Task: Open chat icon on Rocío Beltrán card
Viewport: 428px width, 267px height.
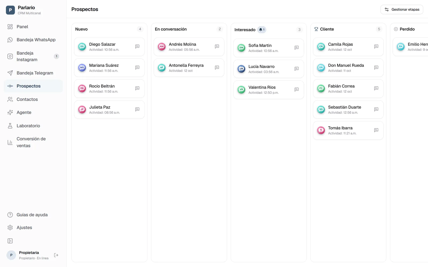Action: point(137,88)
